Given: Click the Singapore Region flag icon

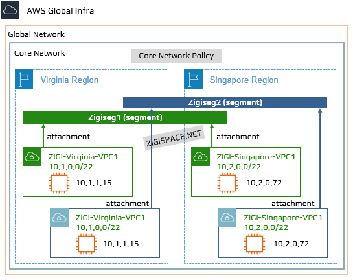Looking at the screenshot, I should 194,80.
